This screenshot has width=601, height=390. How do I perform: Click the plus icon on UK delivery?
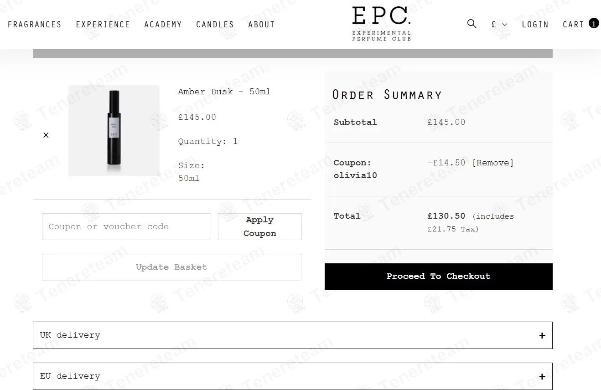pos(542,335)
